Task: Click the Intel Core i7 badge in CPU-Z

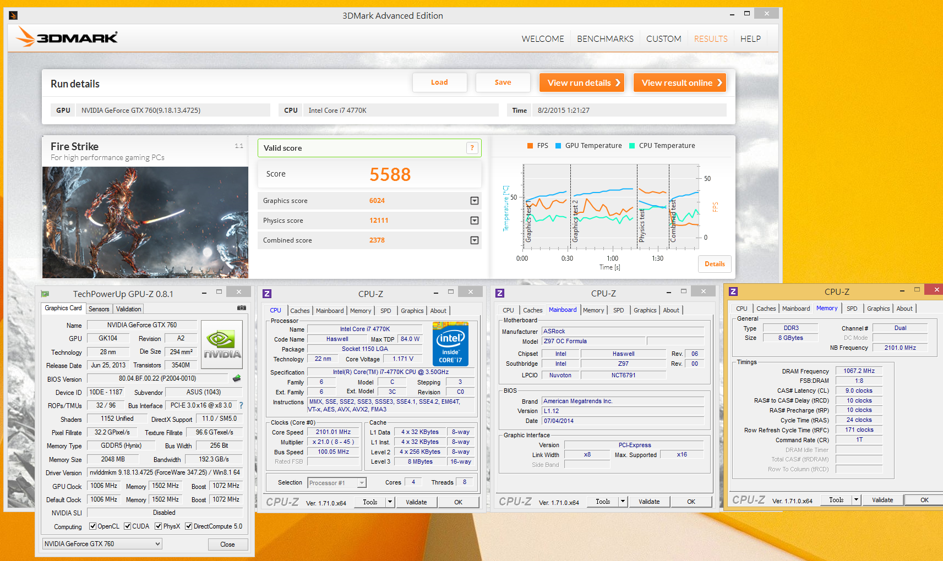Action: tap(450, 344)
